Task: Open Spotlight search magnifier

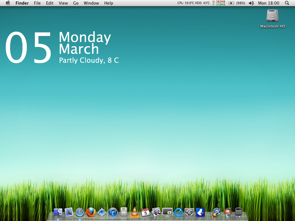Action: tap(287, 3)
